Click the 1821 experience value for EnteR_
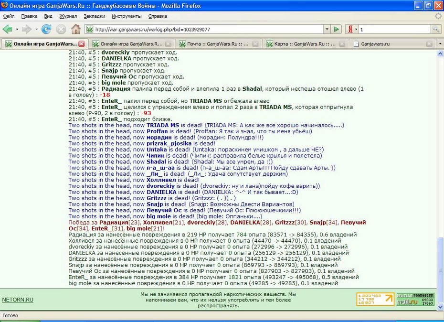This screenshot has height=322, width=444. (x=234, y=277)
